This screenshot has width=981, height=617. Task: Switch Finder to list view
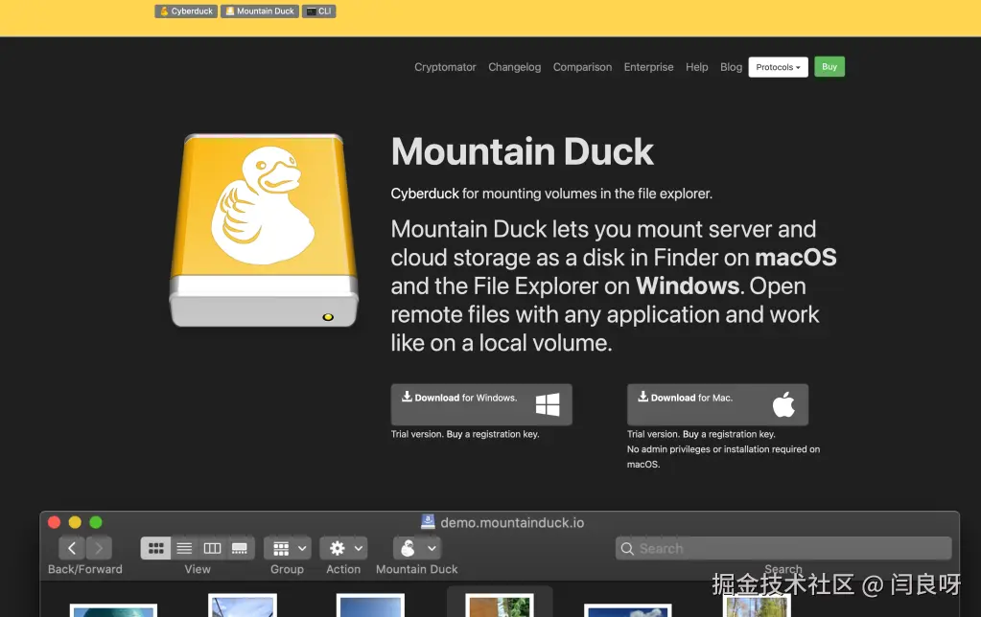click(184, 548)
